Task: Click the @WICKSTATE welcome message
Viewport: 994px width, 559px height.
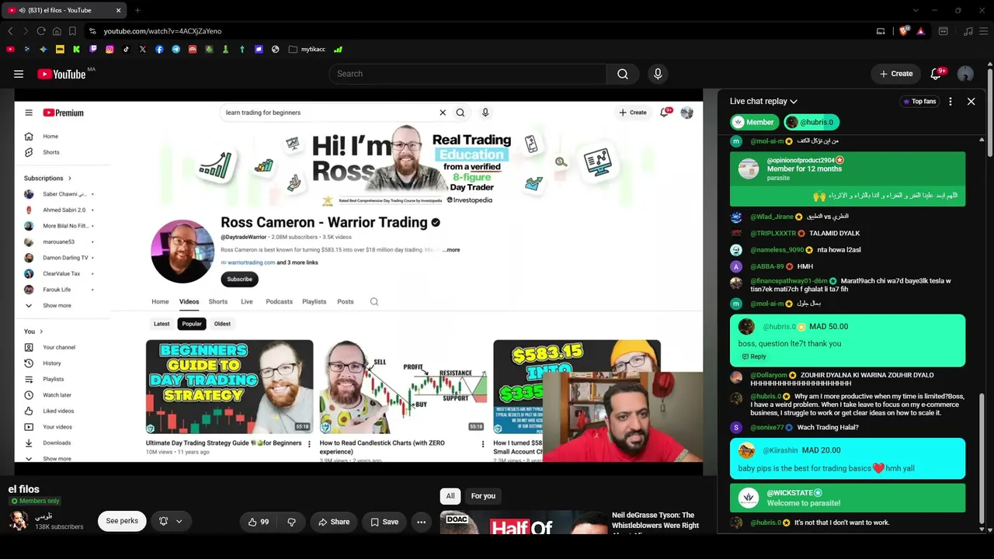Action: click(847, 498)
